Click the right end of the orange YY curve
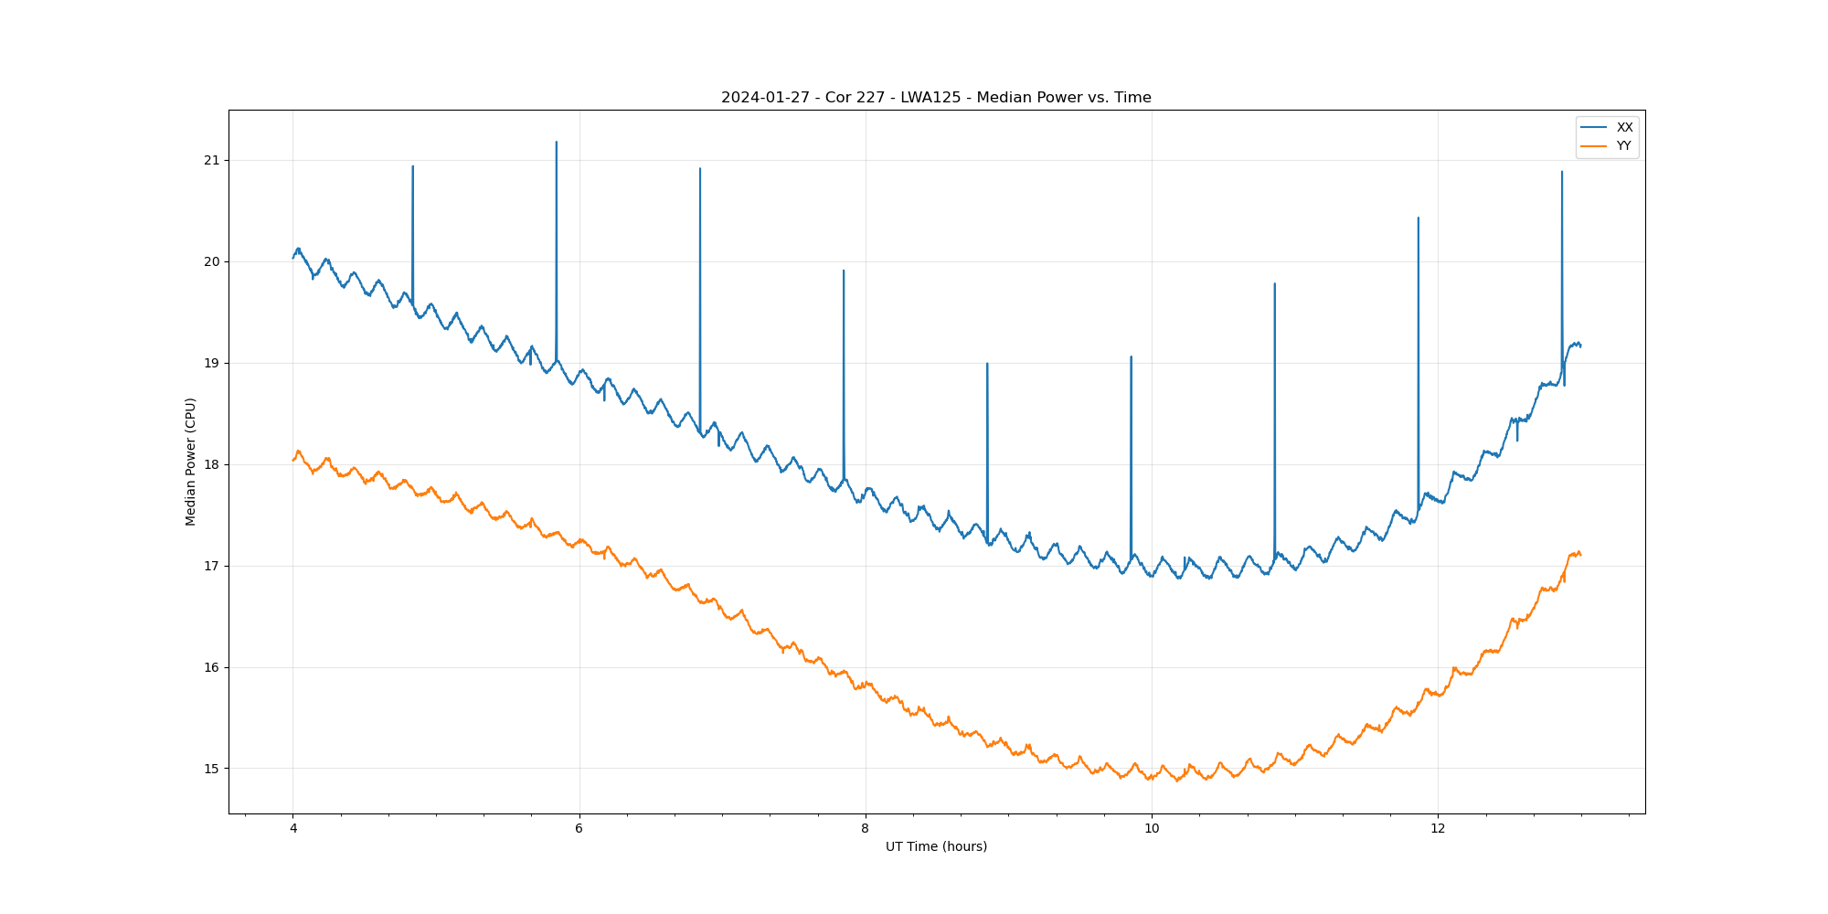The width and height of the screenshot is (1828, 914). [1580, 554]
